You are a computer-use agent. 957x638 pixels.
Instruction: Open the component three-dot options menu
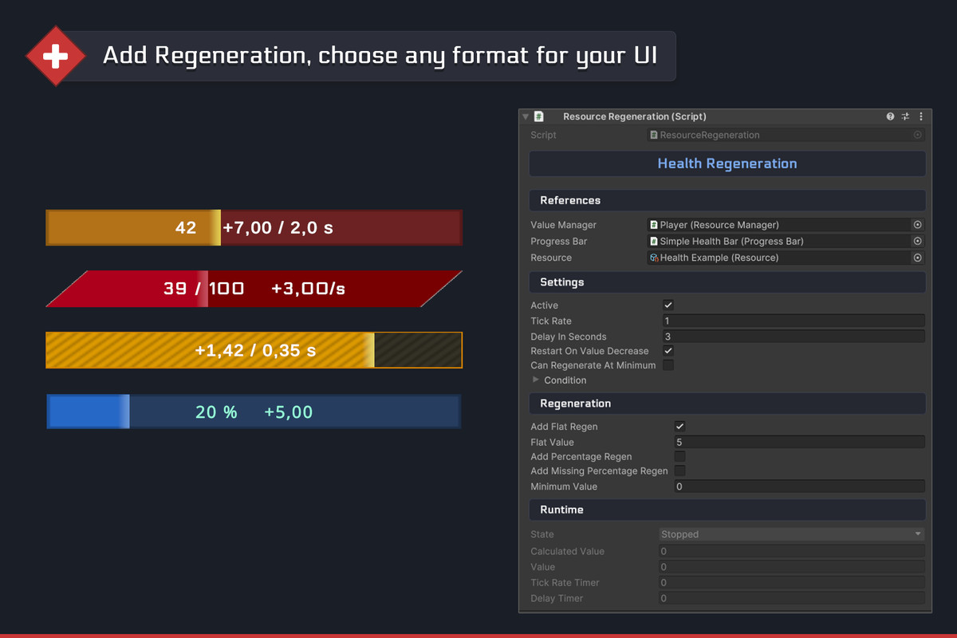tap(921, 116)
